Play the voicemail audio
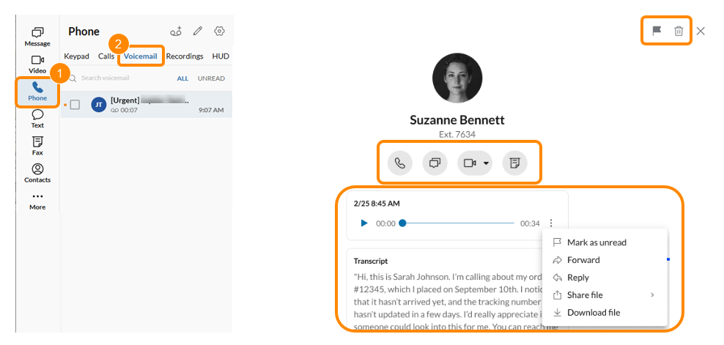 click(364, 223)
